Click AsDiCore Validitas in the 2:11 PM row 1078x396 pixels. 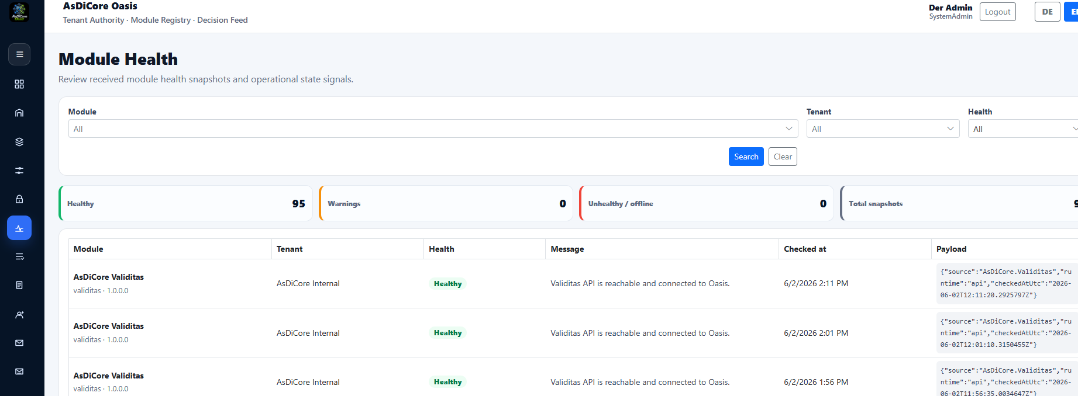(x=109, y=277)
